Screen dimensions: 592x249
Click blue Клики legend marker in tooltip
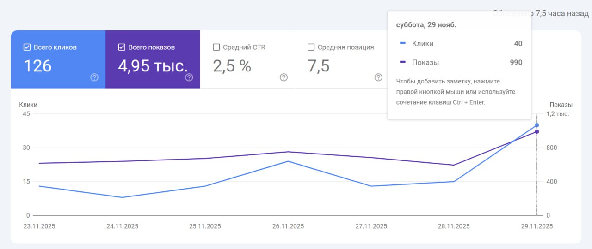click(403, 44)
